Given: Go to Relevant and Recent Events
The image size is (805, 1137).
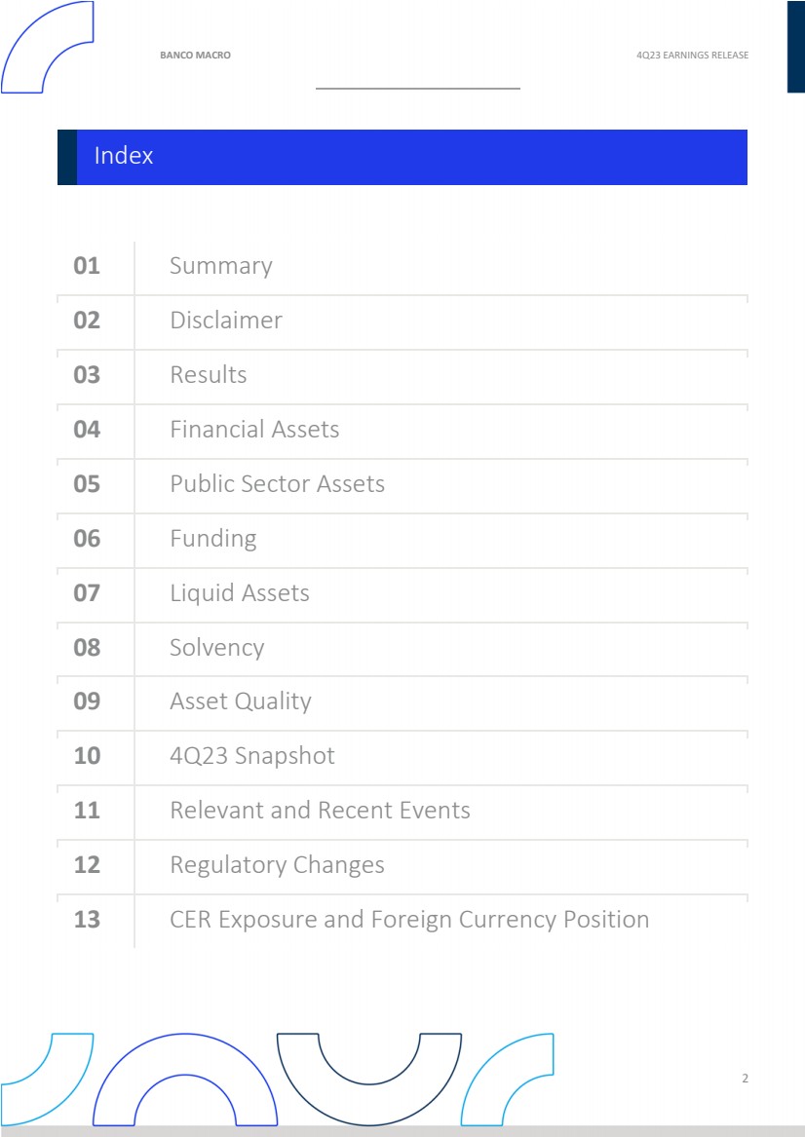Looking at the screenshot, I should [x=320, y=811].
